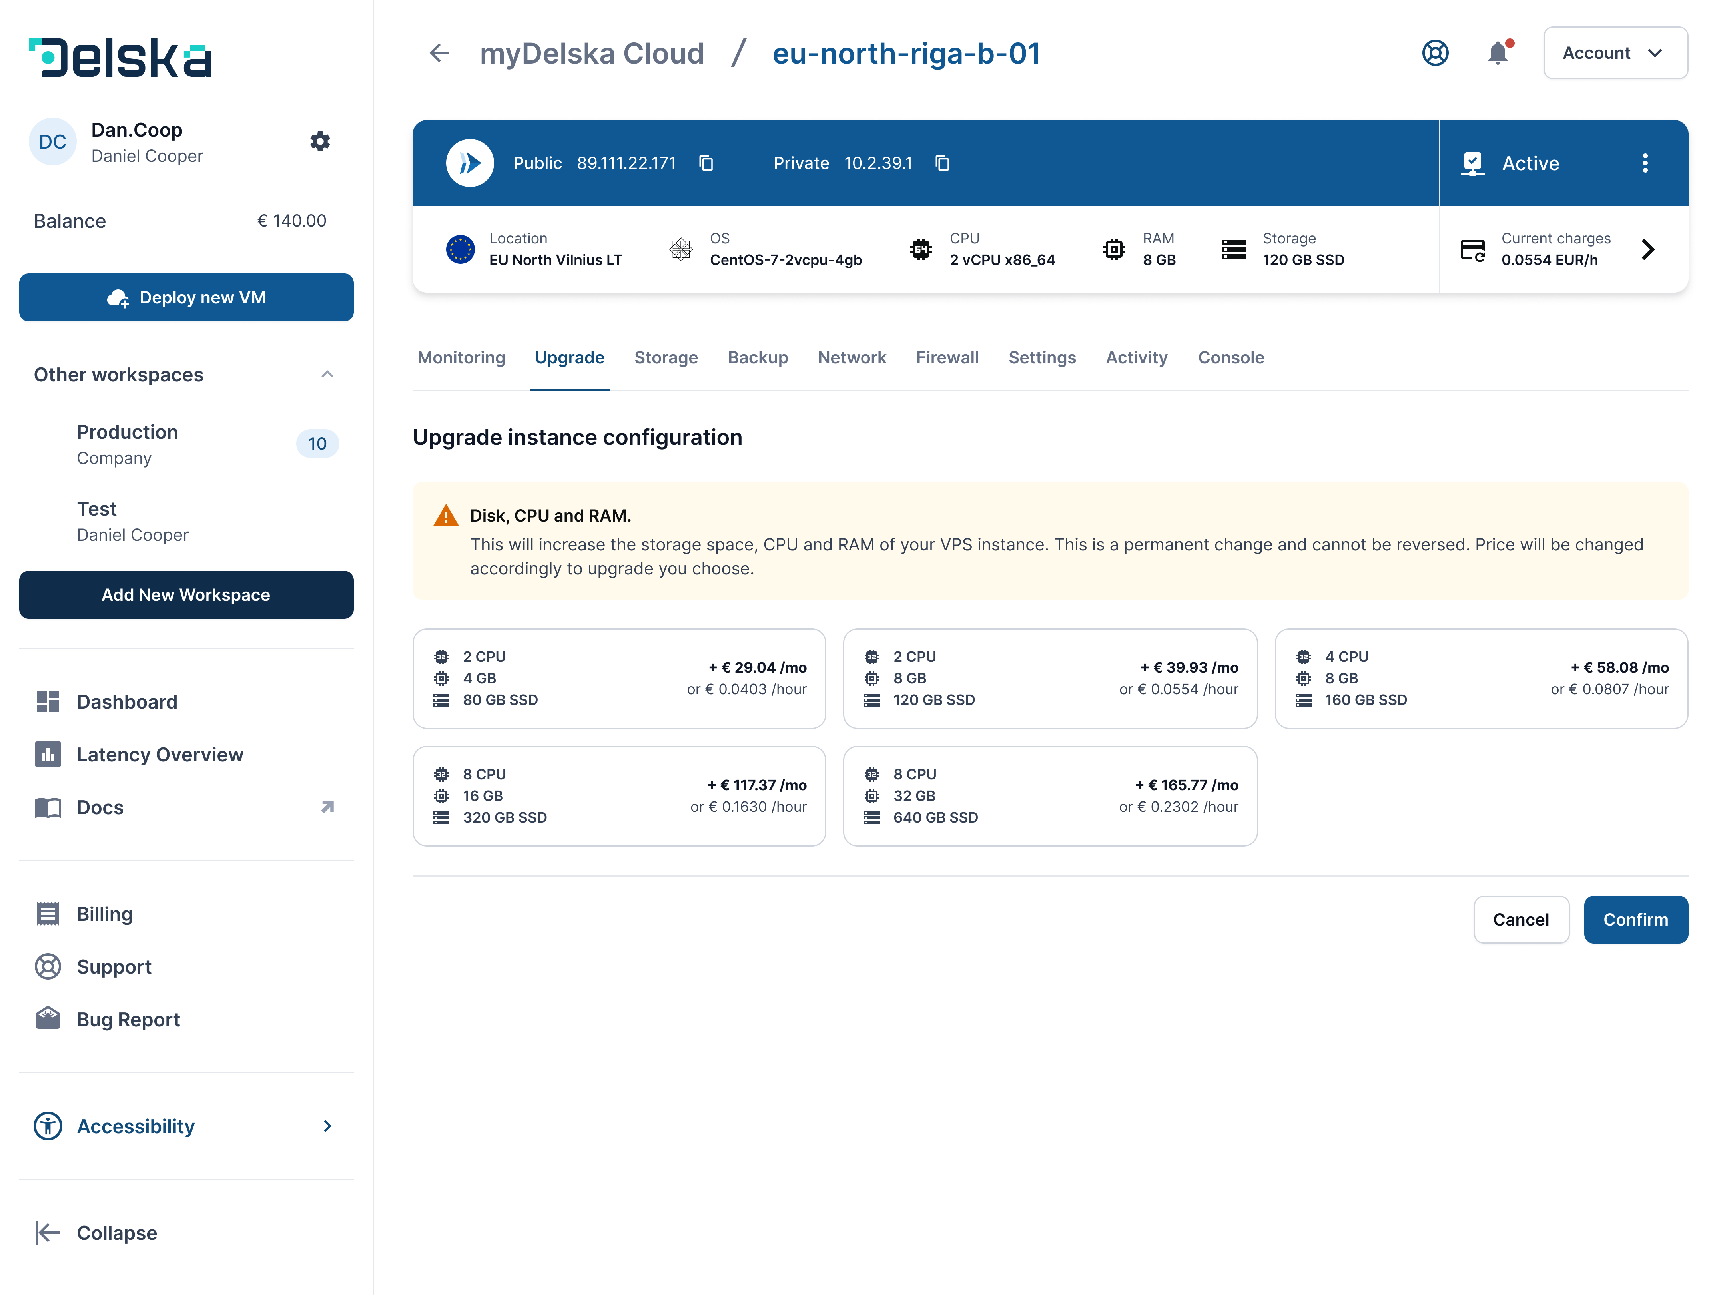Open eu-north-riga-b-01 breadcrumb
Image resolution: width=1727 pixels, height=1295 pixels.
(x=905, y=53)
